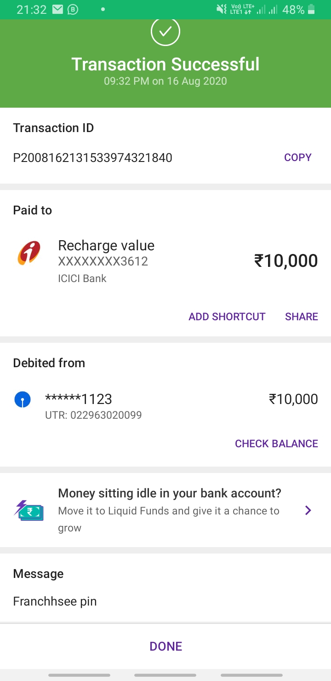Viewport: 331px width, 681px height.
Task: Tap the Liquid Funds money icon
Action: point(29,510)
